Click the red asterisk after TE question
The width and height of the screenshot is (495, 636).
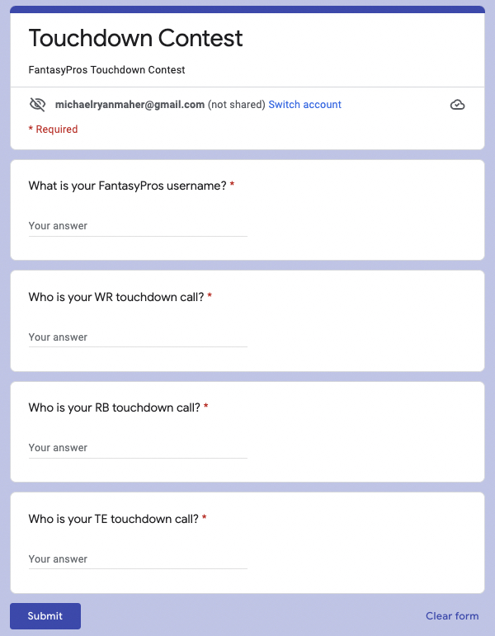205,519
